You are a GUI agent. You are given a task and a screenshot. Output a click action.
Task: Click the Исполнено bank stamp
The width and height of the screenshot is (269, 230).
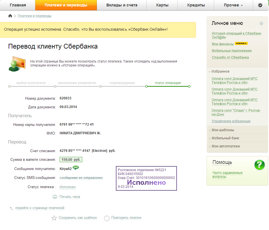pos(146,178)
